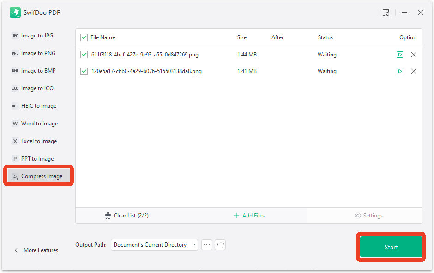Click the 611f8f18-4bcf-427e-9e93-a55c0d847269.png file name
434x273 pixels.
click(x=145, y=55)
